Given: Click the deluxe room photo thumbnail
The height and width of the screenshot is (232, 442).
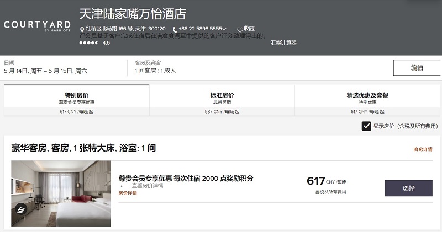Looking at the screenshot, I should 61,193.
